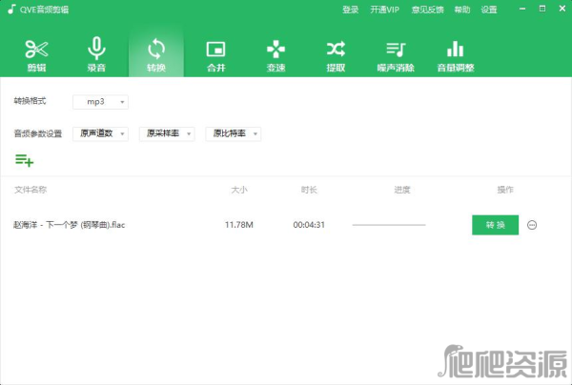Close the QVE window
The height and width of the screenshot is (385, 572).
point(562,9)
